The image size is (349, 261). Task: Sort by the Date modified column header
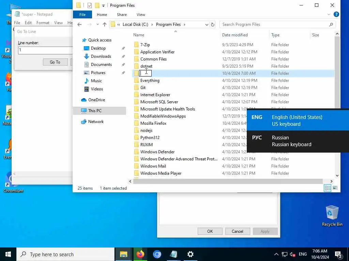235,35
